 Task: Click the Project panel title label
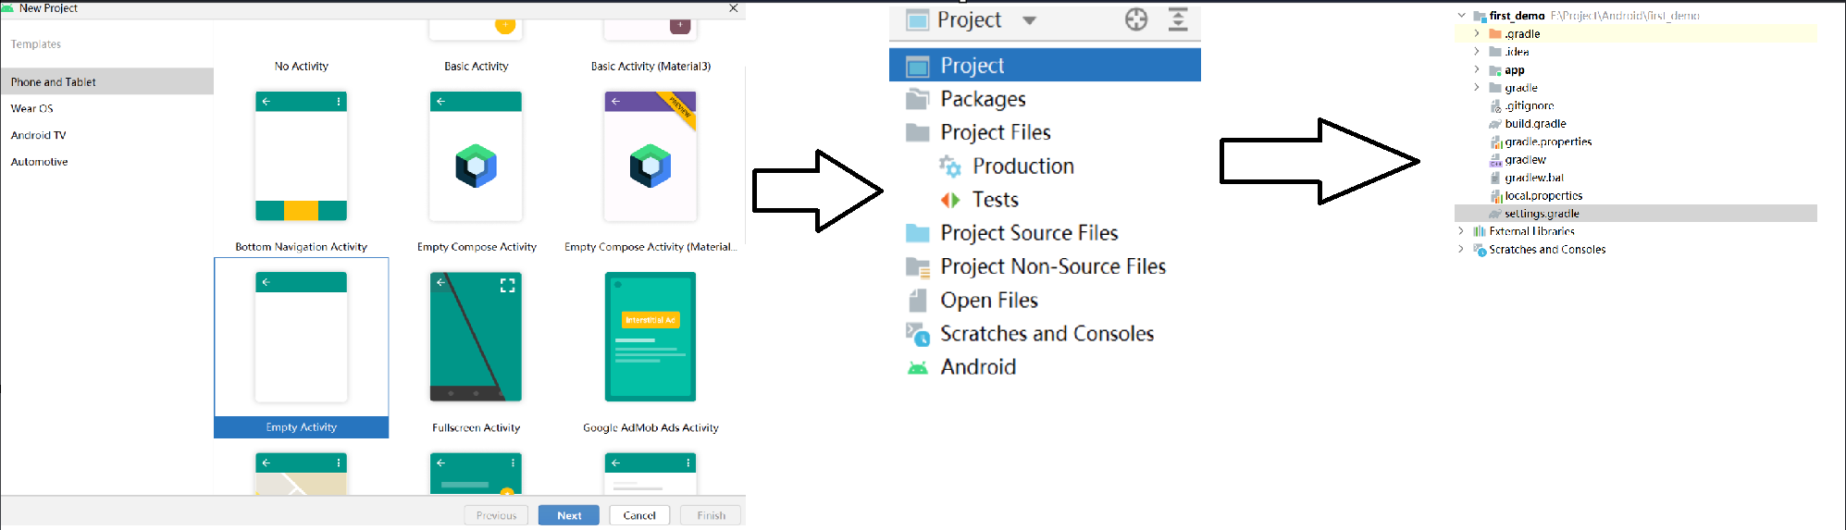(969, 19)
